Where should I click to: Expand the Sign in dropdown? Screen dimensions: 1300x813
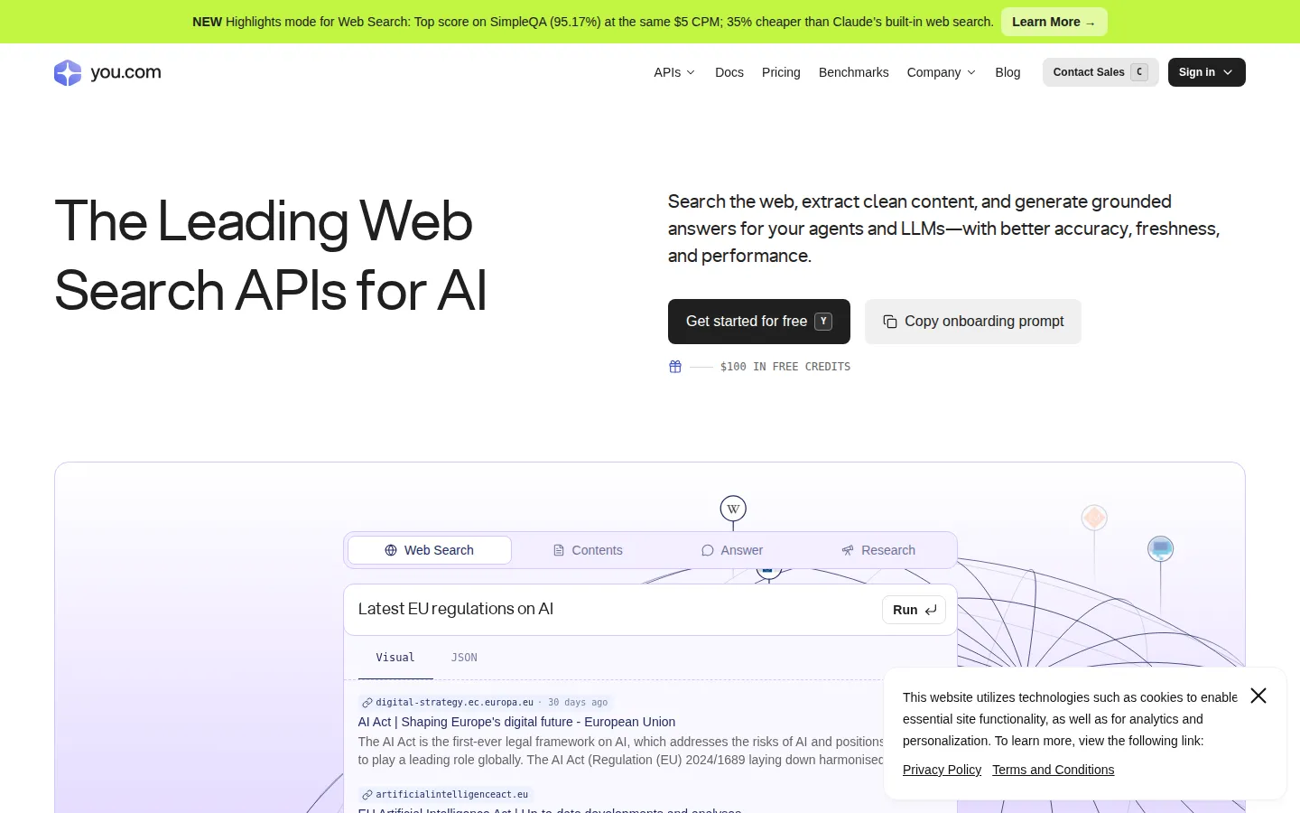[1206, 72]
